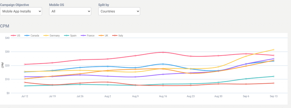This screenshot has height=108, width=291.
Task: Hide the Germany line via legend
Action: (52, 36)
